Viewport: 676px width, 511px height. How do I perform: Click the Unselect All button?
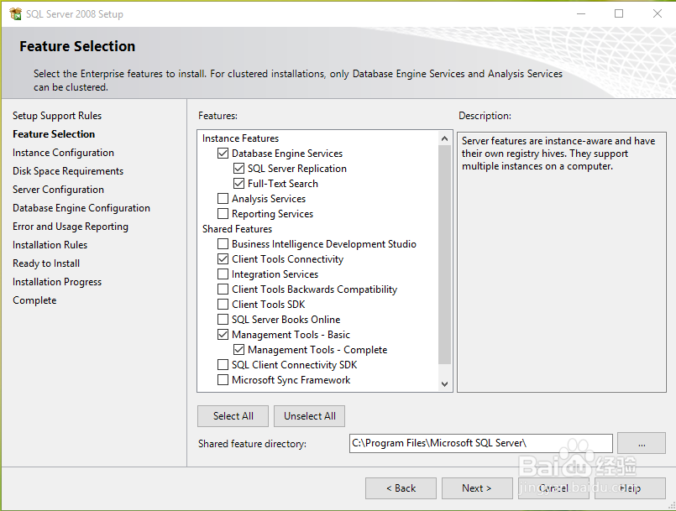[310, 416]
